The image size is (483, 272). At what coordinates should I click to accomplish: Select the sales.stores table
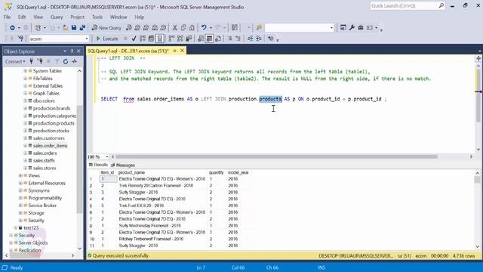tap(45, 168)
